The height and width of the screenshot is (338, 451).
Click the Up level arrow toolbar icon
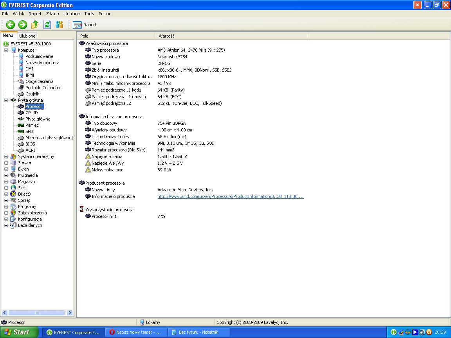click(x=35, y=25)
